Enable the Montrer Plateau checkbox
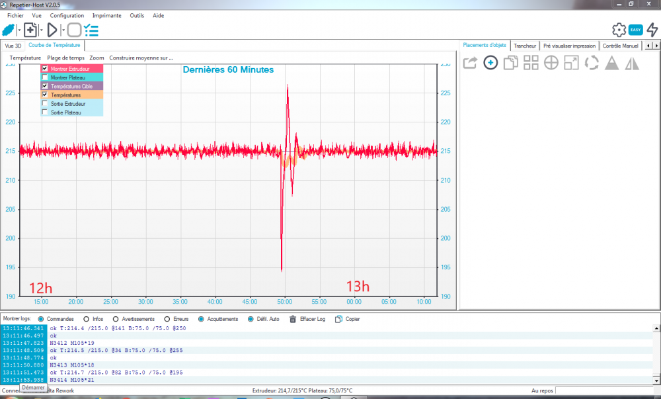 click(x=45, y=77)
